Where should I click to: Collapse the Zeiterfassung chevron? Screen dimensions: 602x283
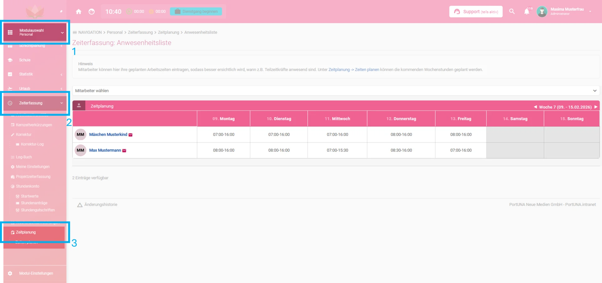61,103
